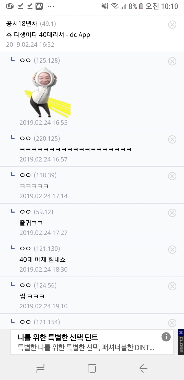
Task: Close the bottom ad banner
Action: 181,342
